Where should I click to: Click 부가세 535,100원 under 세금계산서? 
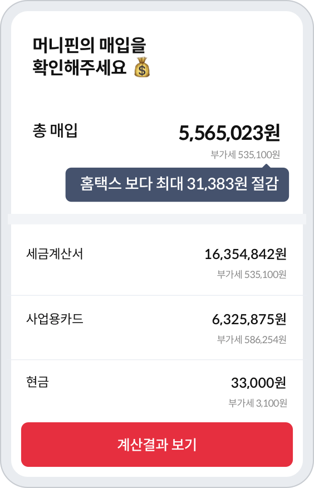point(252,275)
